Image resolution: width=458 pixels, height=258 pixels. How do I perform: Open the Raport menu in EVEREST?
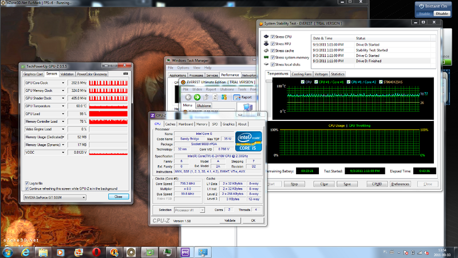(211, 89)
